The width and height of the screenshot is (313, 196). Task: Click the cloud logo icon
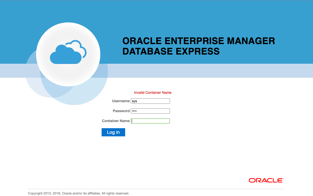tap(68, 52)
